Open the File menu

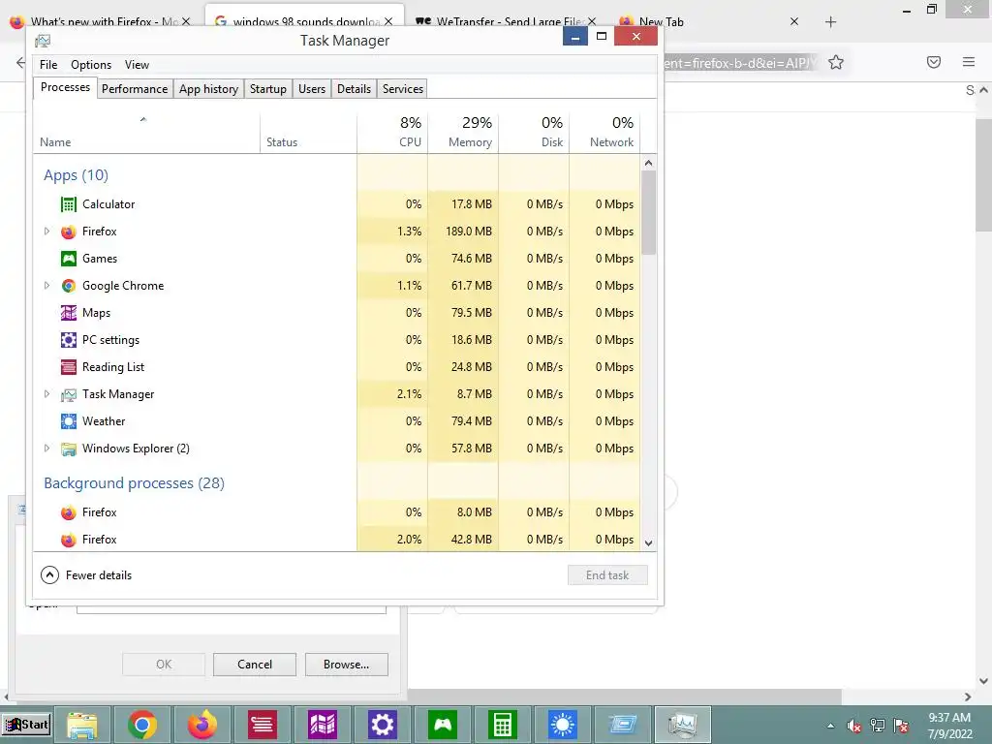tap(48, 65)
